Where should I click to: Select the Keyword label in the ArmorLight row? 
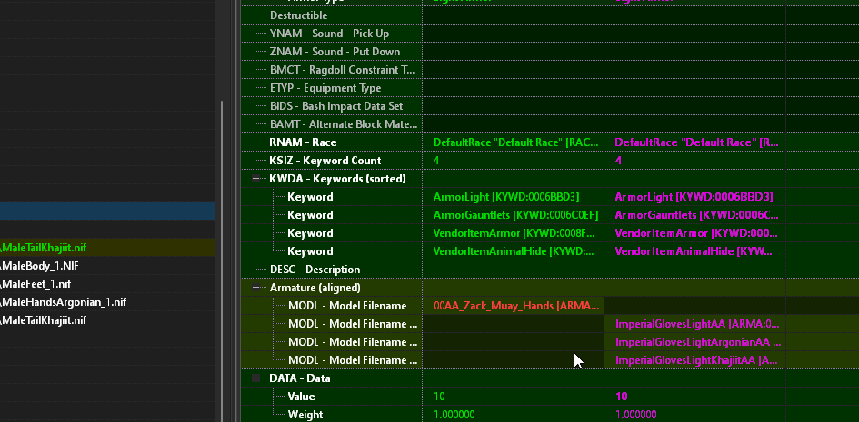[x=310, y=197]
